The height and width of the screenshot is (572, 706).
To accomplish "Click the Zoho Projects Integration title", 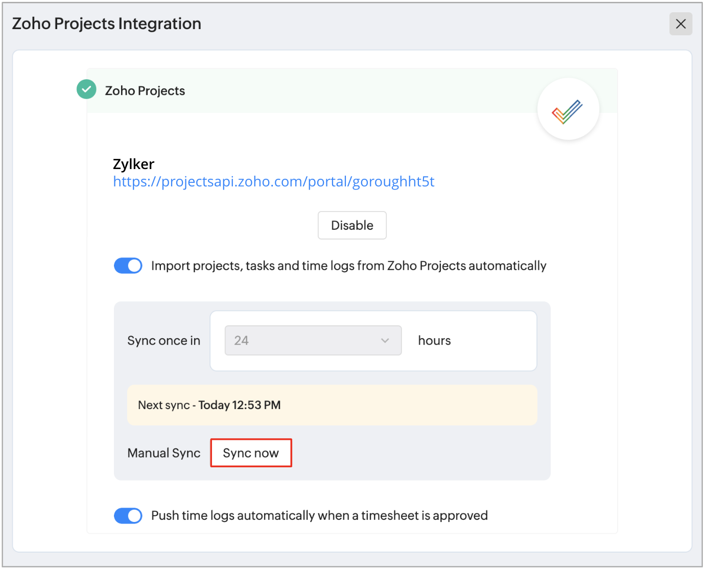I will (107, 24).
